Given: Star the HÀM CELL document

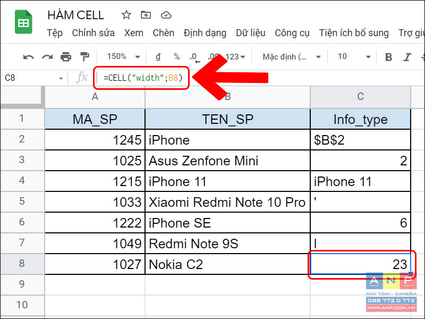Looking at the screenshot, I should [126, 15].
